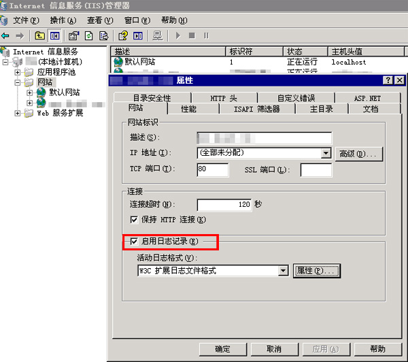Switch to the 主目录 tab

pyautogui.click(x=321, y=109)
